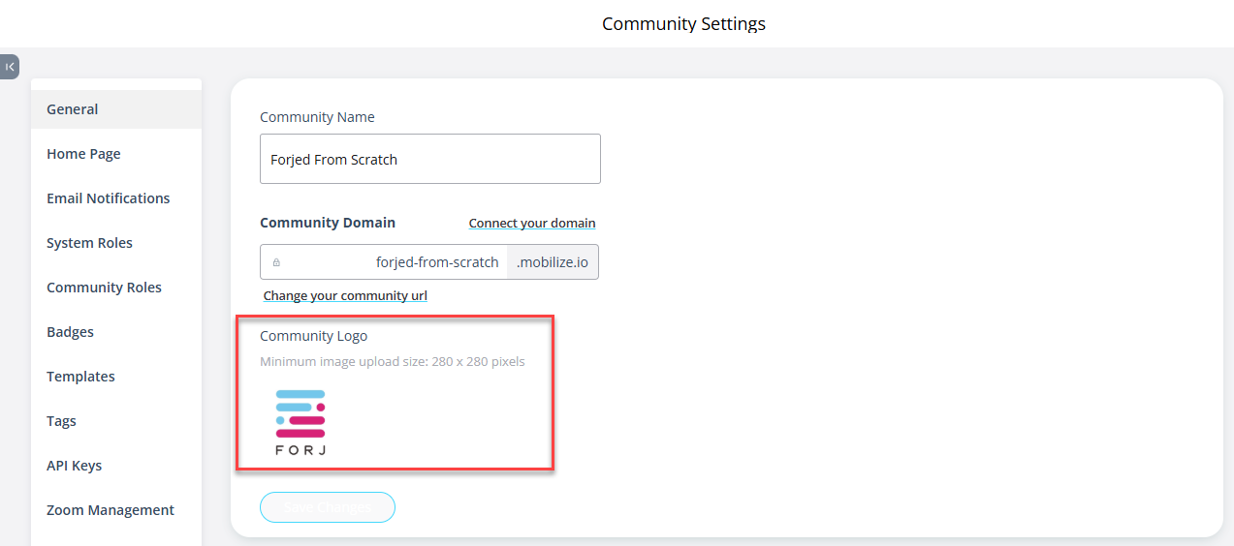The image size is (1234, 546).
Task: Click the lock icon in domain field
Action: coord(276,262)
